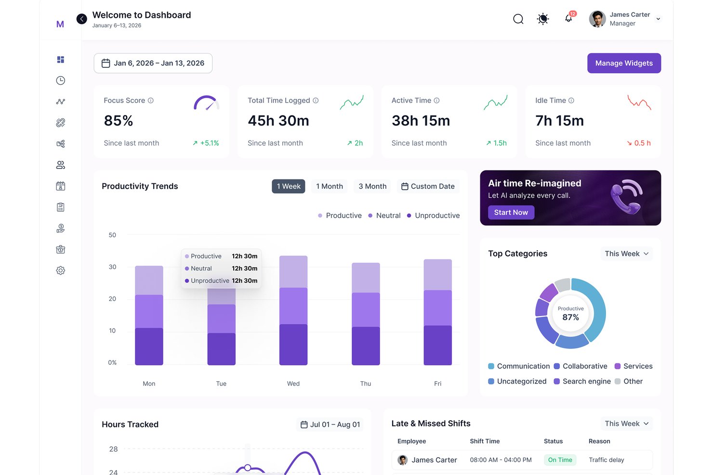Open the Jan 6 – Jan 13 date range picker
The image size is (713, 475).
tap(153, 63)
